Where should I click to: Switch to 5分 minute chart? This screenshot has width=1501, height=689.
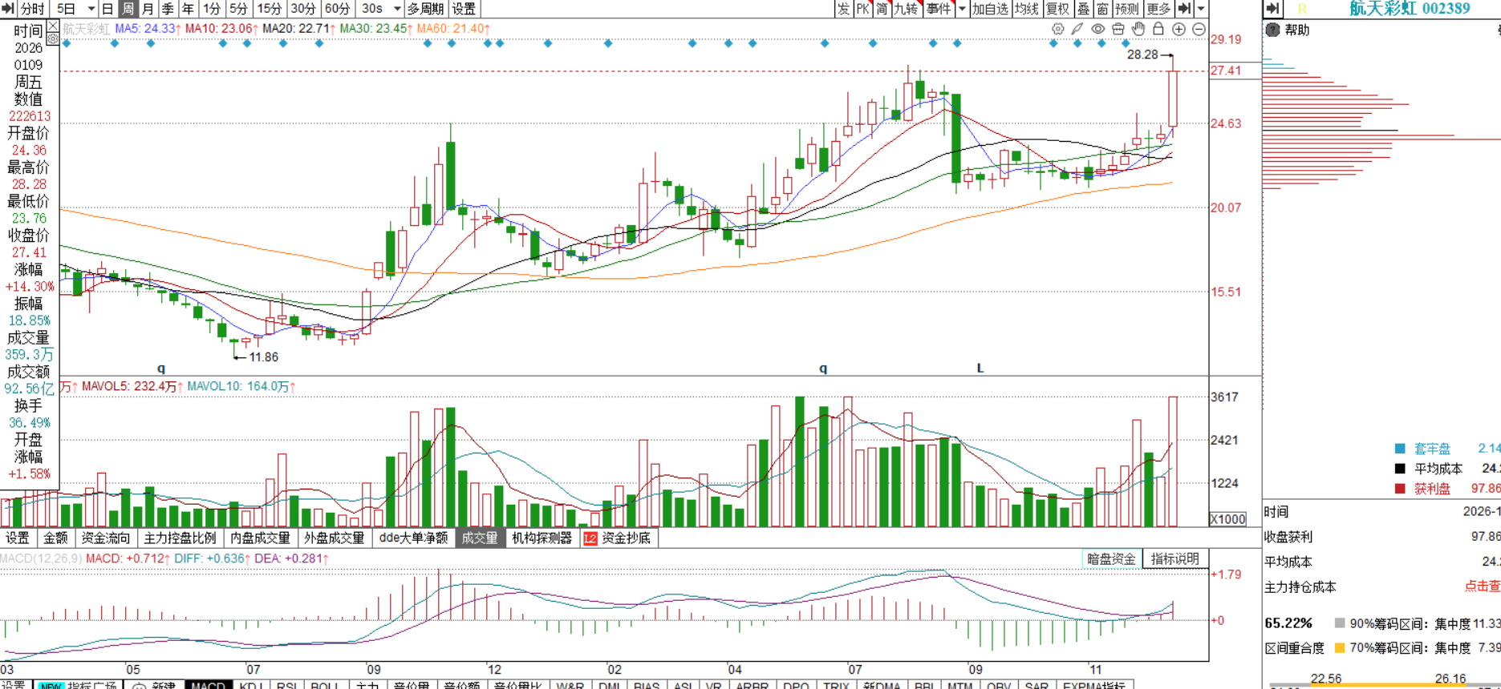239,9
